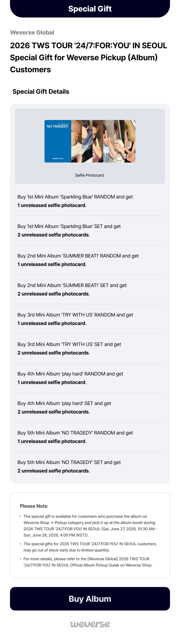Image resolution: width=180 pixels, height=640 pixels.
Task: Pick the 'play hard' RANDOM gift row
Action: tap(90, 378)
